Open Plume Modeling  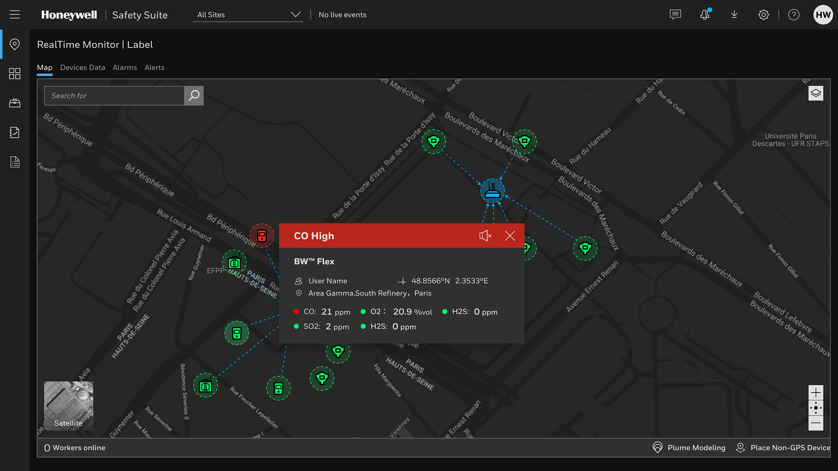pos(689,447)
